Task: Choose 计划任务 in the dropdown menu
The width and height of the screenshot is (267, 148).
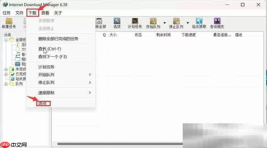Action: [x=46, y=67]
